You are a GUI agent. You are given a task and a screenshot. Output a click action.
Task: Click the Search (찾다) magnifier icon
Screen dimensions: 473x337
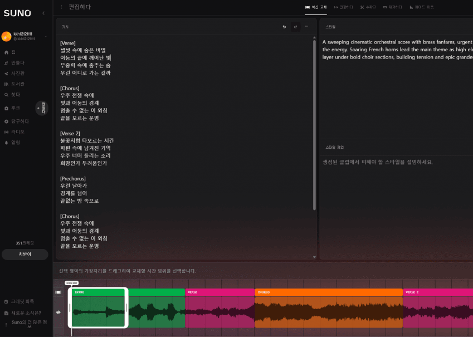(x=6, y=95)
